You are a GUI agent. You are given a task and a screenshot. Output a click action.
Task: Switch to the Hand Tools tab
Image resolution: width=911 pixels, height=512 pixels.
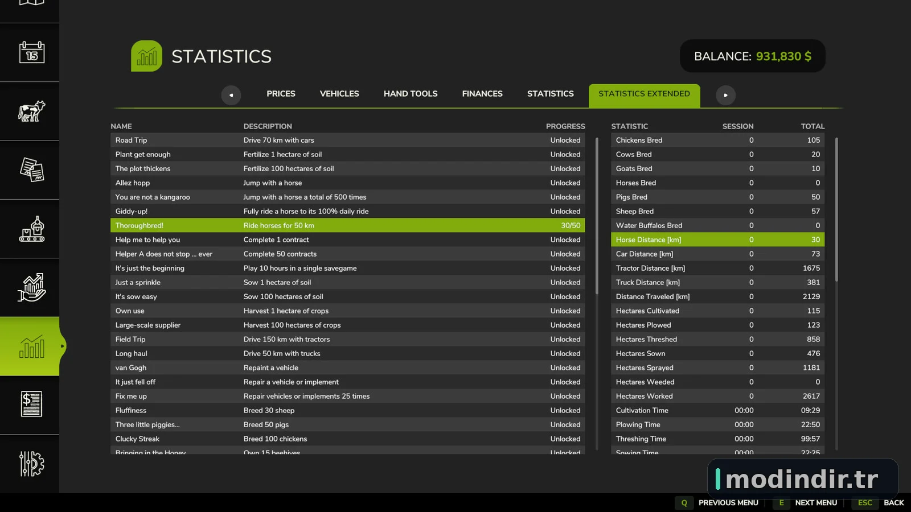tap(411, 94)
